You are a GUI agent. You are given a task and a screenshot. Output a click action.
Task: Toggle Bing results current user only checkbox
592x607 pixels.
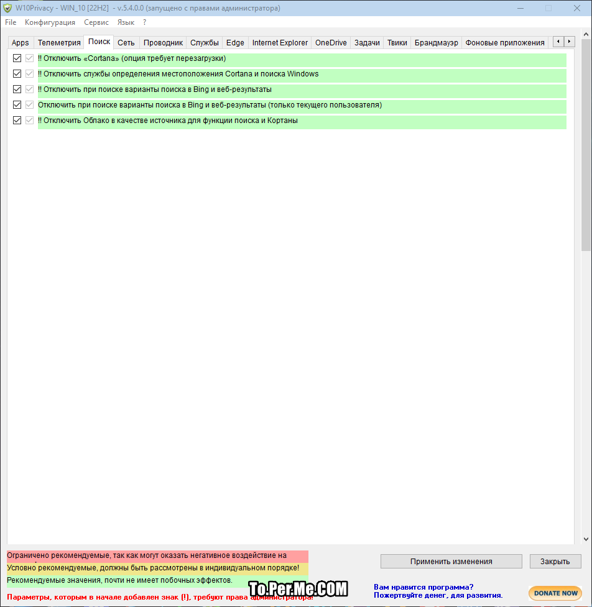click(17, 105)
